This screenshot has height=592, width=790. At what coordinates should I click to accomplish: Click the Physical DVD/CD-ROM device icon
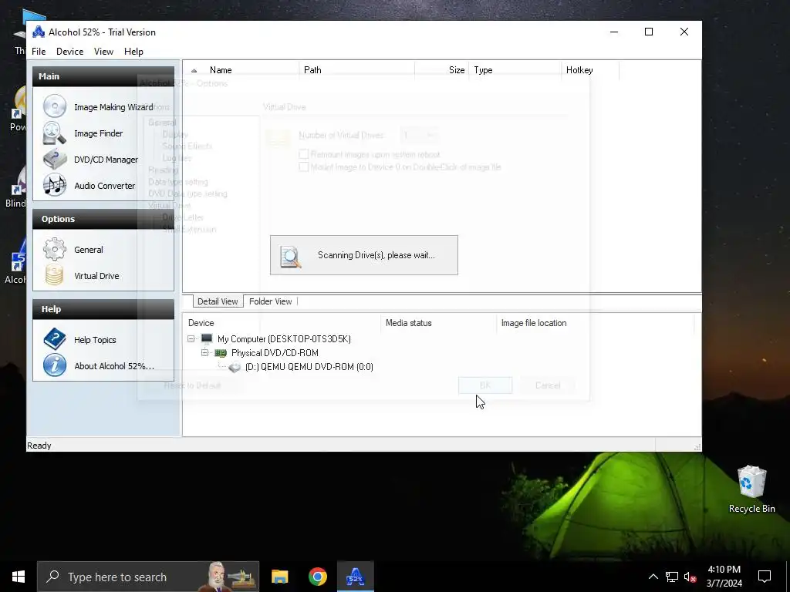pyautogui.click(x=221, y=353)
